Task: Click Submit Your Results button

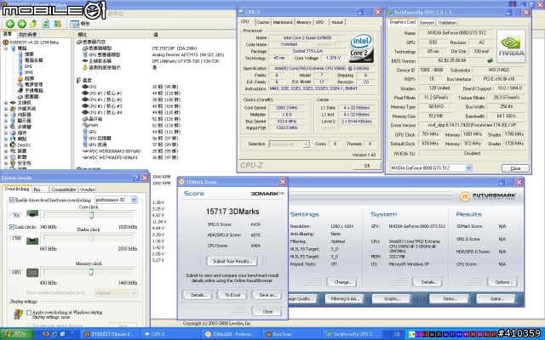Action: [232, 261]
